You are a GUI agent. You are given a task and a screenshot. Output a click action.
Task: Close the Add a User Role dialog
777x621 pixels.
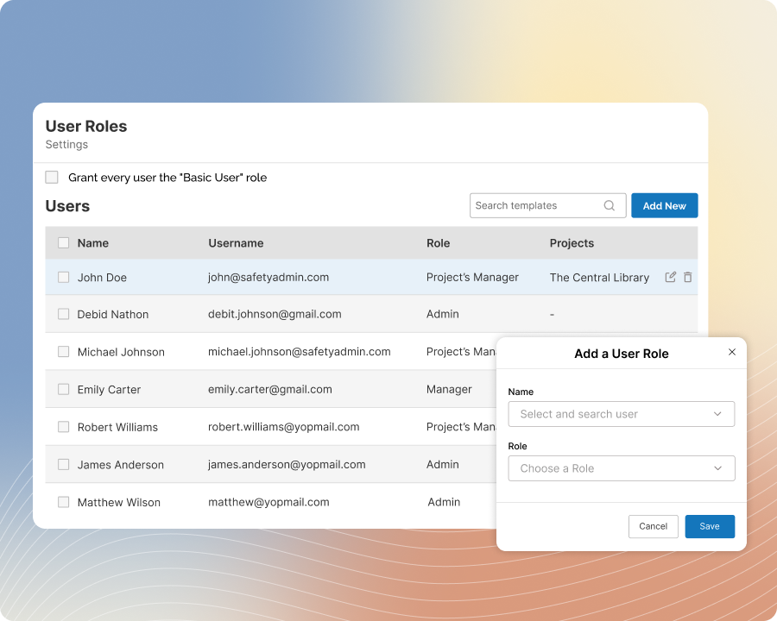[x=732, y=352]
